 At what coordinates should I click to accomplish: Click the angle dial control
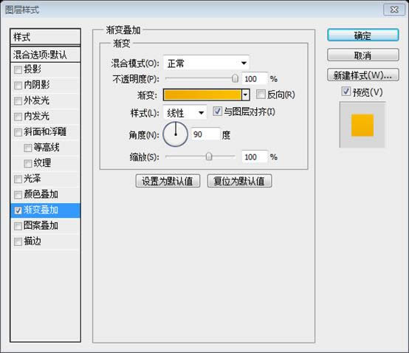pyautogui.click(x=175, y=134)
